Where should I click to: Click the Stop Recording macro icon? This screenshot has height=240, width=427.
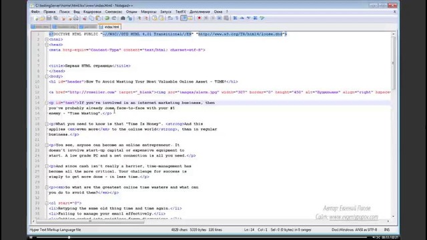click(x=206, y=18)
